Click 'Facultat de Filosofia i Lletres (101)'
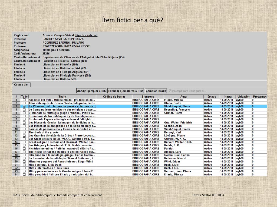The image size is (277, 207). [x=65, y=61]
